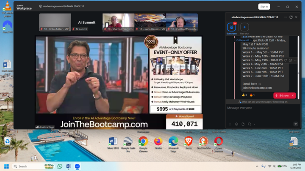Select Cynthia Wimberly video thumbnail
Screen dimensions: 305x171
coord(182,22)
